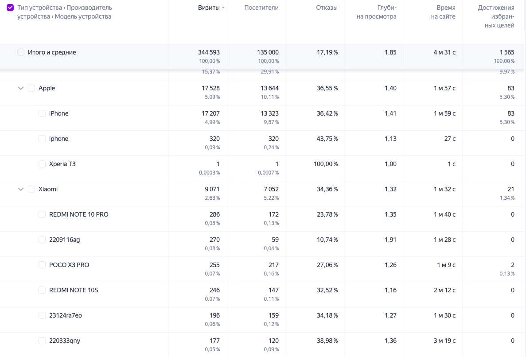This screenshot has height=357, width=526.
Task: Tick the 2209116ag model checkbox
Action: 42,240
